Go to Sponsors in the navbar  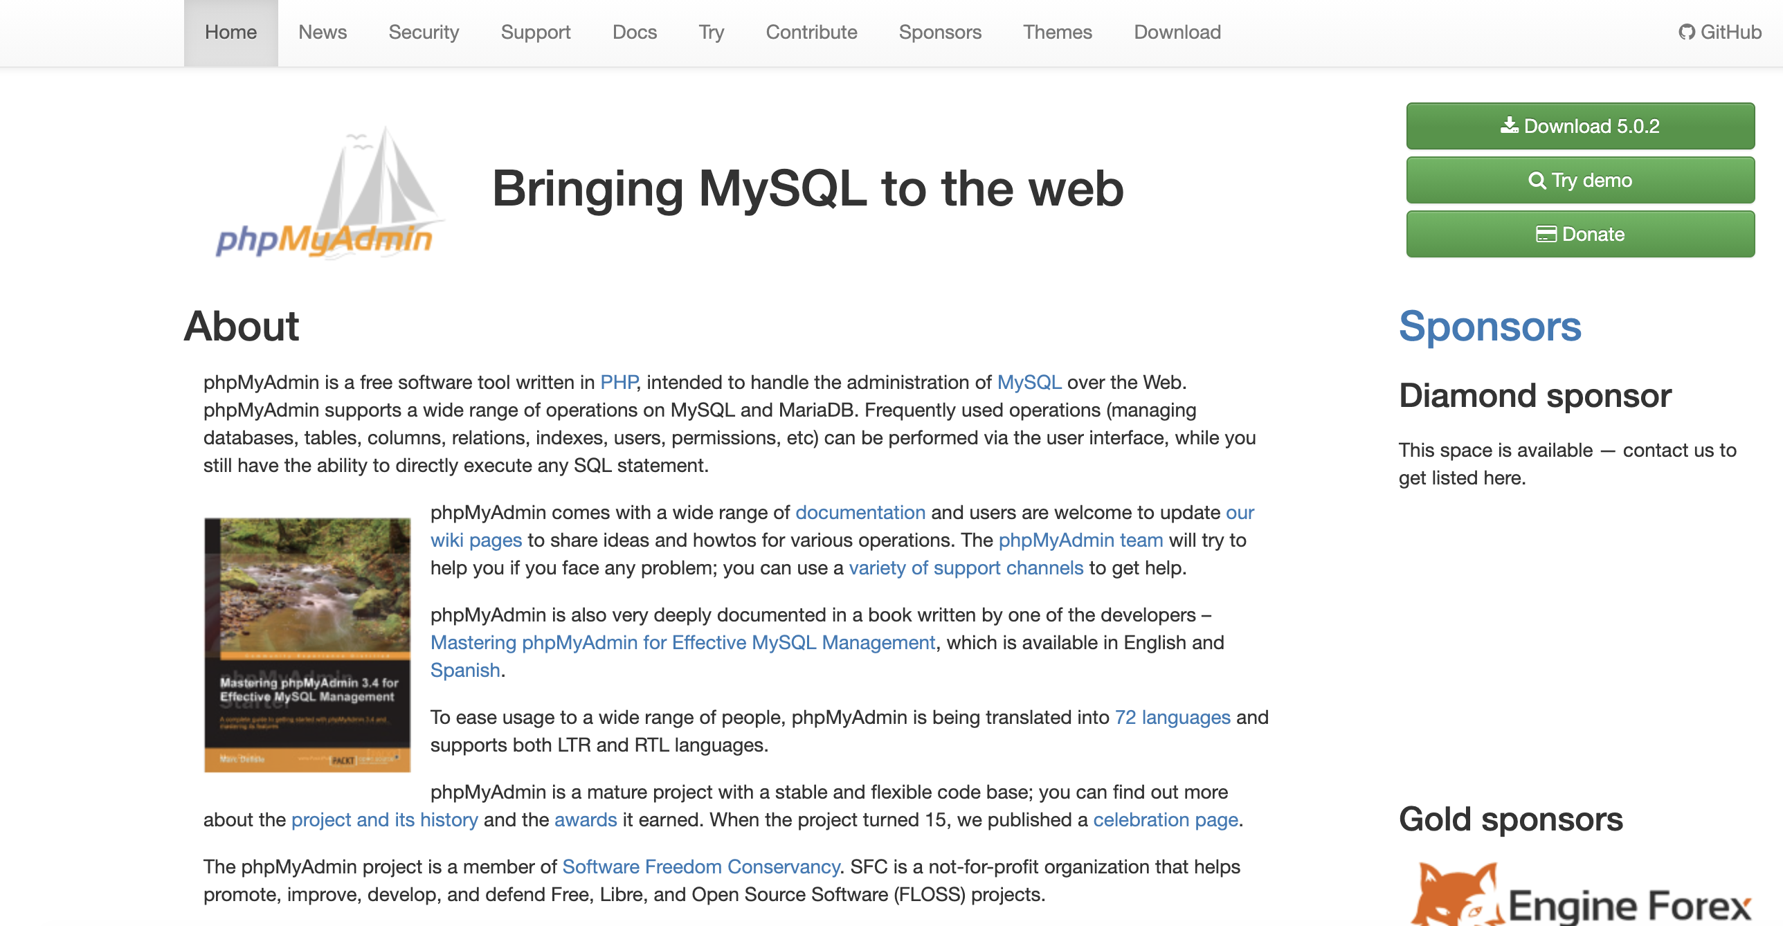click(x=940, y=33)
